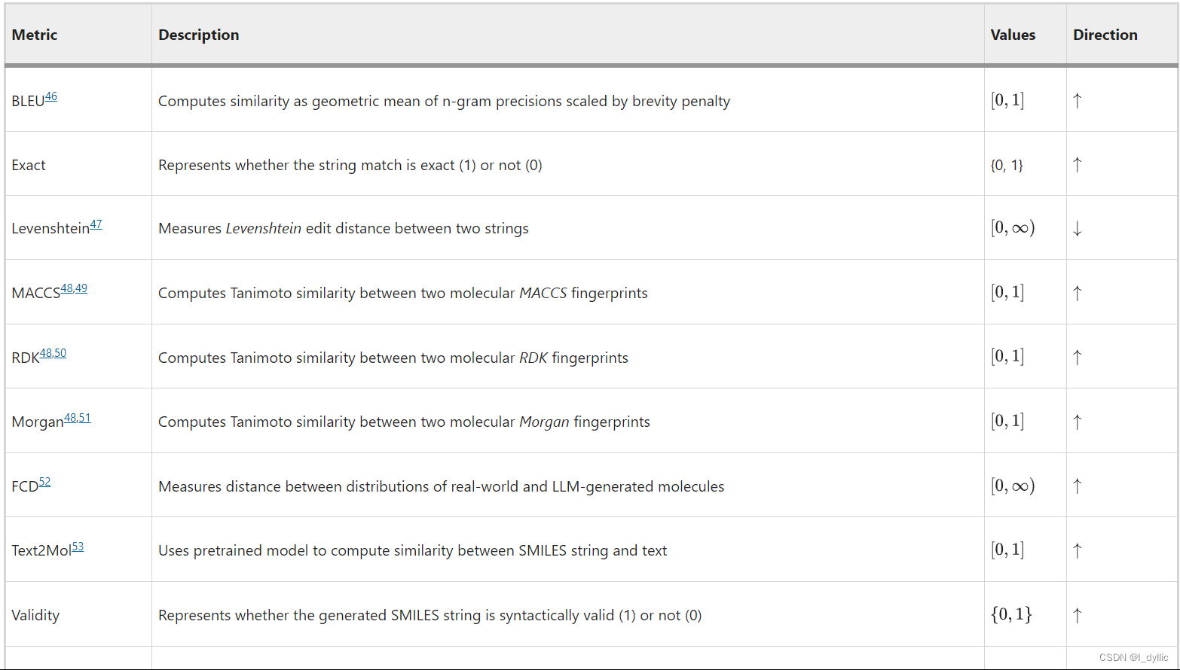
Task: Click description about geometric mean of n-gram precisions
Action: point(444,101)
